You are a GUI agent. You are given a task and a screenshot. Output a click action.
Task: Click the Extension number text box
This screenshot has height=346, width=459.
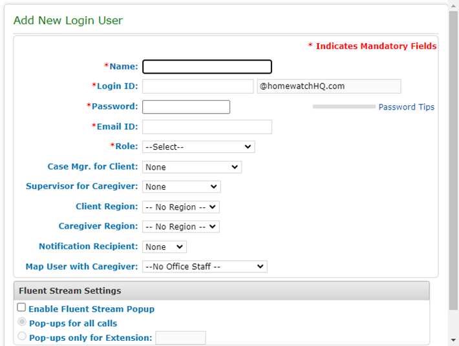click(x=180, y=338)
